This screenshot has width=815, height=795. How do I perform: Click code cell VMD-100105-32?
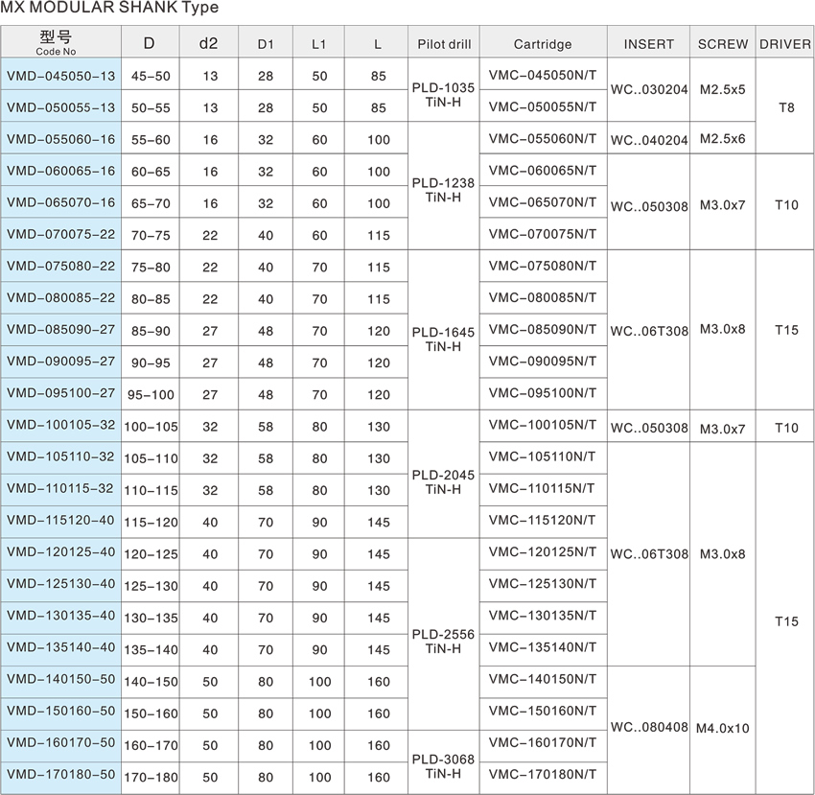coord(60,426)
